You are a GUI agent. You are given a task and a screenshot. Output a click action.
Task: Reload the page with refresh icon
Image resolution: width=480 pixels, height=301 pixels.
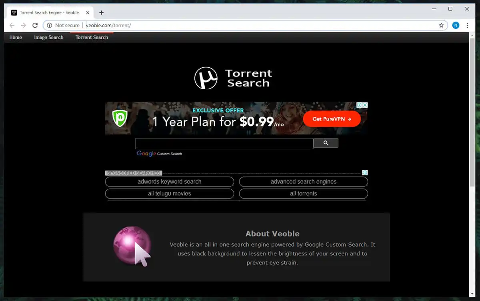35,25
